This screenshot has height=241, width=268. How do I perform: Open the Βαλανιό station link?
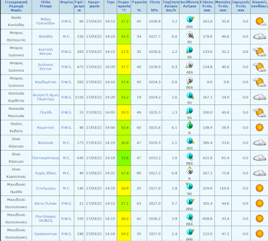coord(46,143)
